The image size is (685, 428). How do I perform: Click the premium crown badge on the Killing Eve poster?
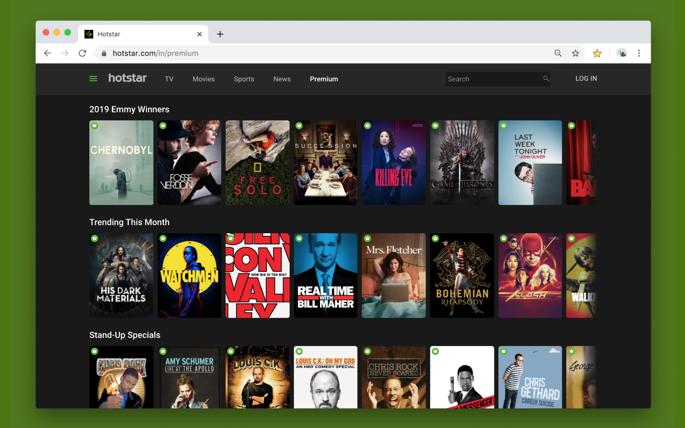[367, 126]
